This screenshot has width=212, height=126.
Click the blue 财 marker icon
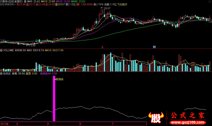[154, 47]
